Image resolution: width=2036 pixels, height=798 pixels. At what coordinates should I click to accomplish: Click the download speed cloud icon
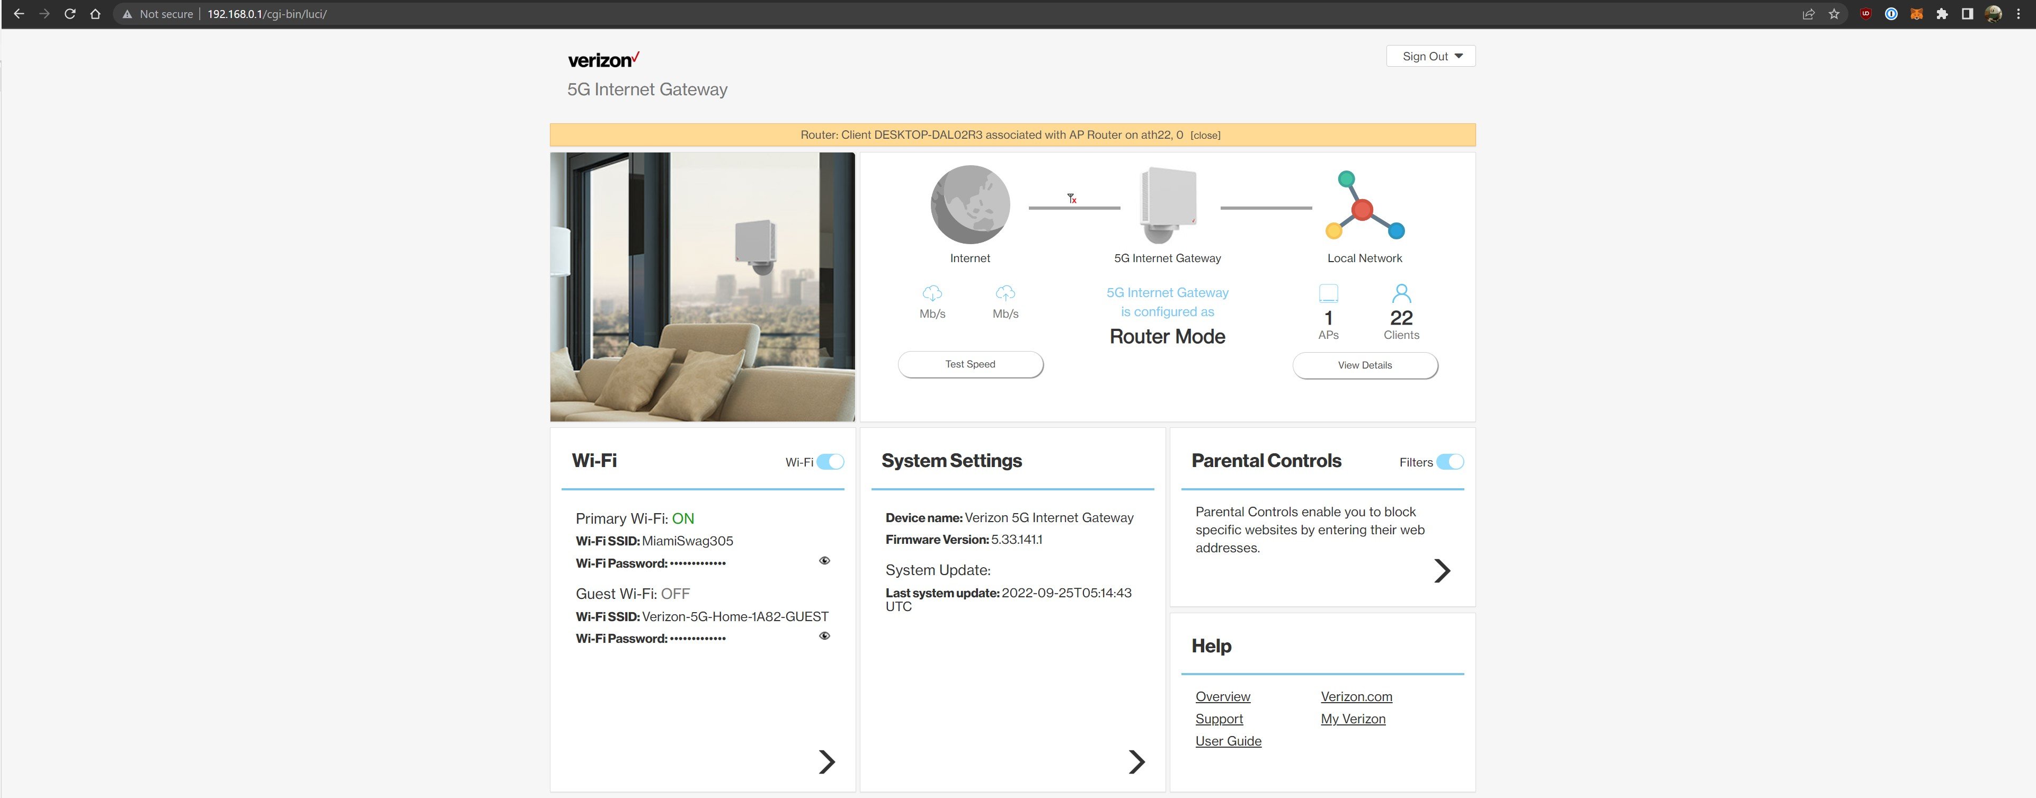[x=932, y=293]
